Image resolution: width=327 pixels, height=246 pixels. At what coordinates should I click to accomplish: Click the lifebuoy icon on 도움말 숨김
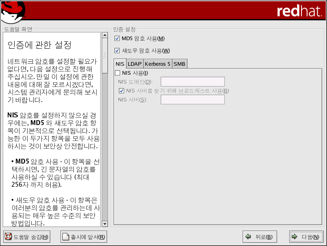coord(8,237)
